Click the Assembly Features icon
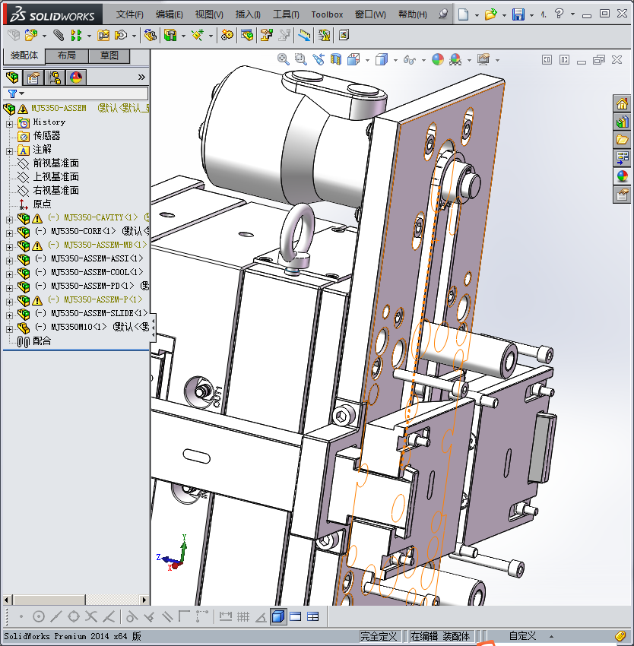The image size is (634, 646). (x=170, y=36)
